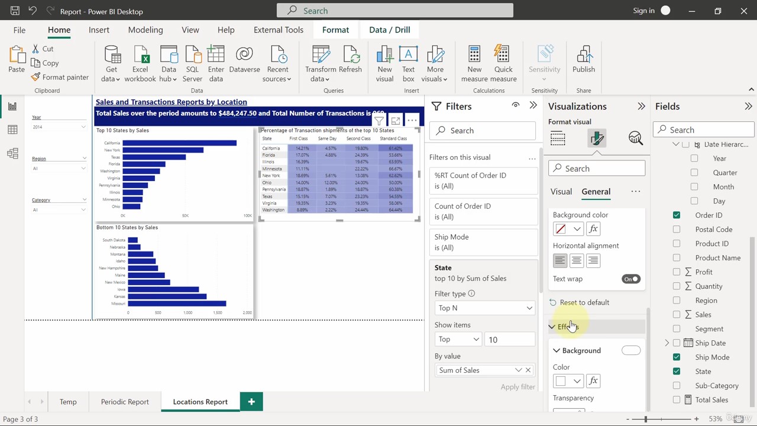Screen dimensions: 757x426
Task: Uncheck the Order ID field
Action: [677, 215]
